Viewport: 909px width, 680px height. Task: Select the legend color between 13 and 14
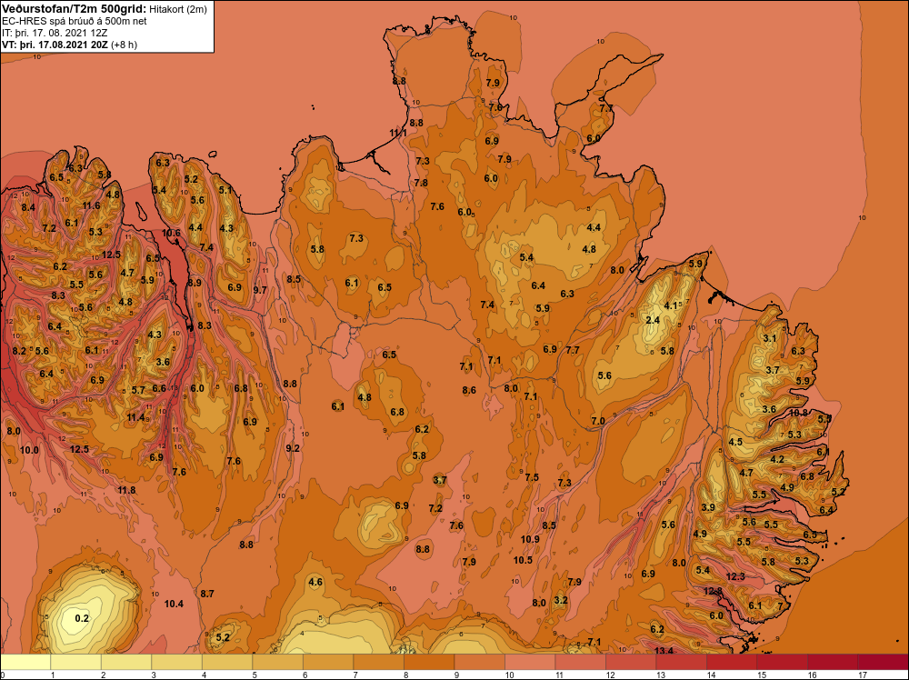pyautogui.click(x=681, y=662)
